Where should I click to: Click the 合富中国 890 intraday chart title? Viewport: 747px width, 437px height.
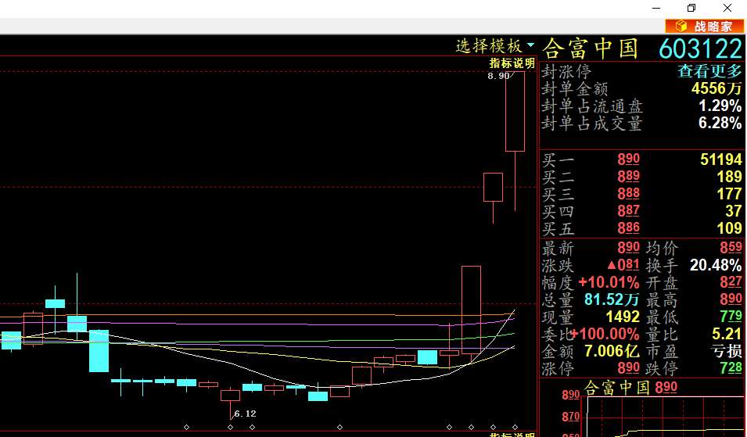[x=630, y=388]
